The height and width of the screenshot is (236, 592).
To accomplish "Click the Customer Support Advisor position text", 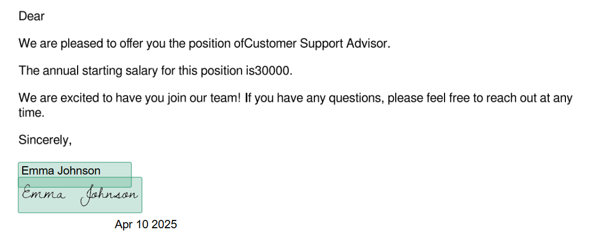I will click(315, 44).
